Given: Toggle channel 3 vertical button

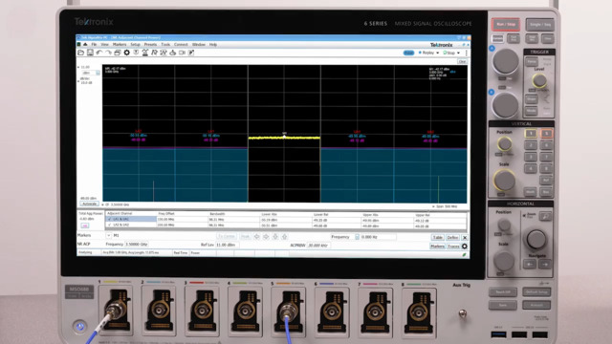Looking at the screenshot, I should click(x=531, y=157).
